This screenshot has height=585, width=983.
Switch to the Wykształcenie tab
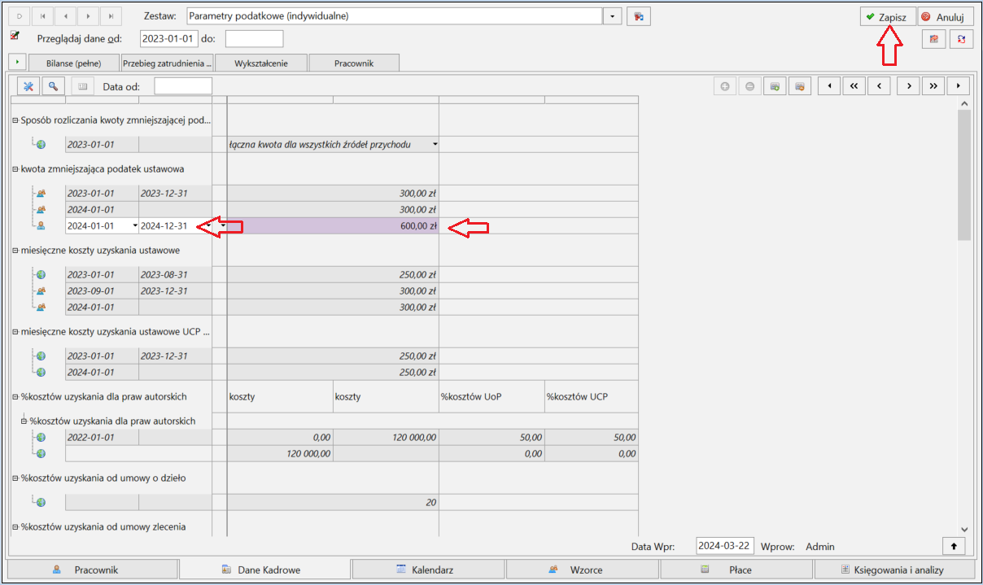[261, 63]
